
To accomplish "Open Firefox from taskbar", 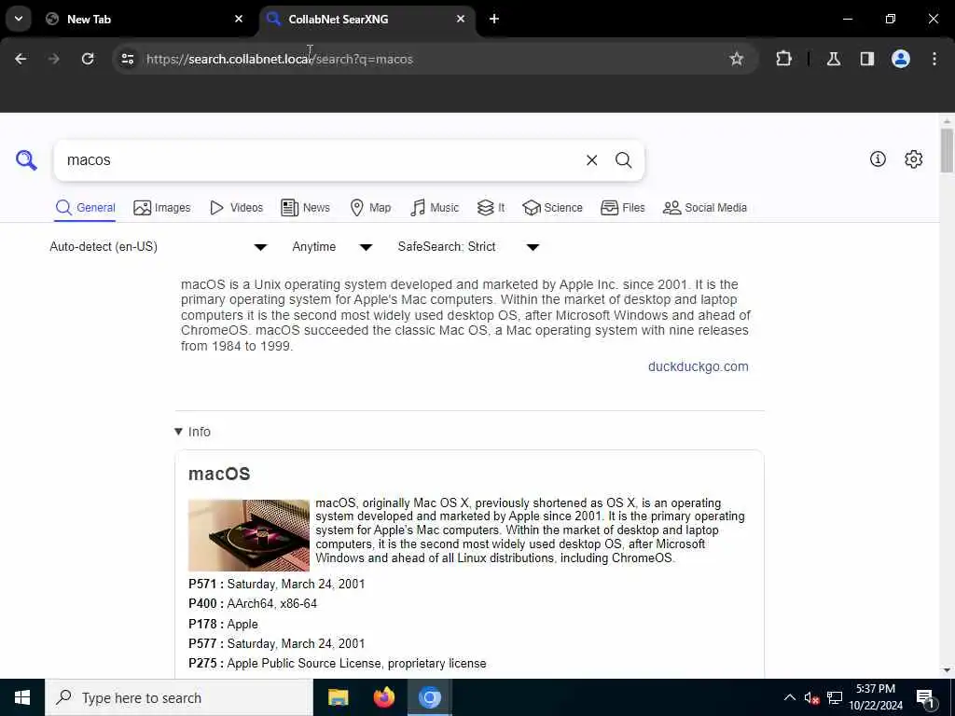I will coord(383,697).
